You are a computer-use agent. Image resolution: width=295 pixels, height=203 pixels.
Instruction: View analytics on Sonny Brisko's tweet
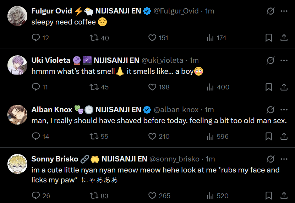pyautogui.click(x=210, y=195)
